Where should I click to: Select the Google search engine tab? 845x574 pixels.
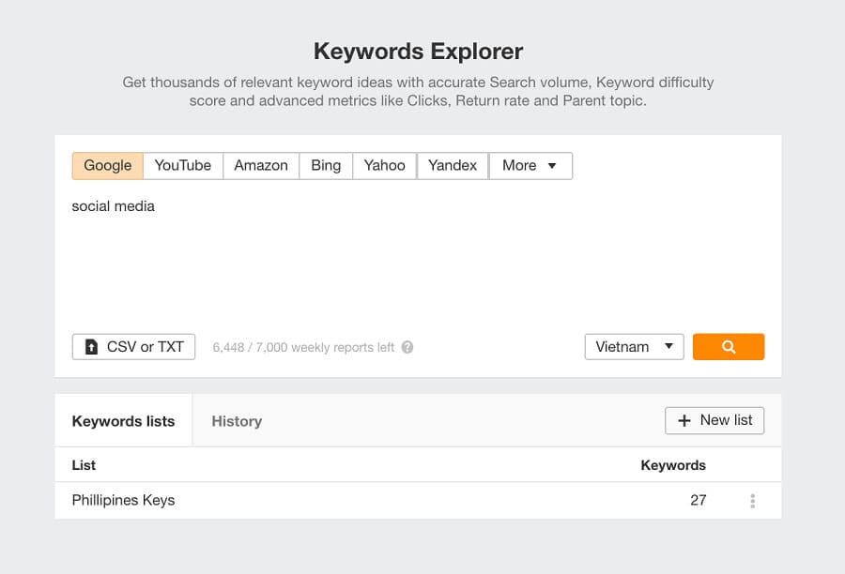pos(108,166)
